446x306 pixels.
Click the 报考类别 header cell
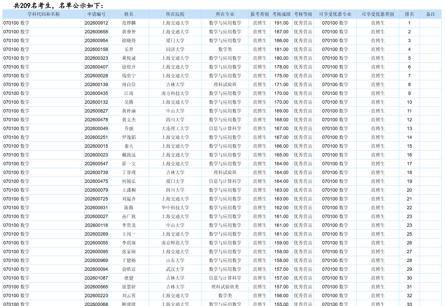[259, 14]
